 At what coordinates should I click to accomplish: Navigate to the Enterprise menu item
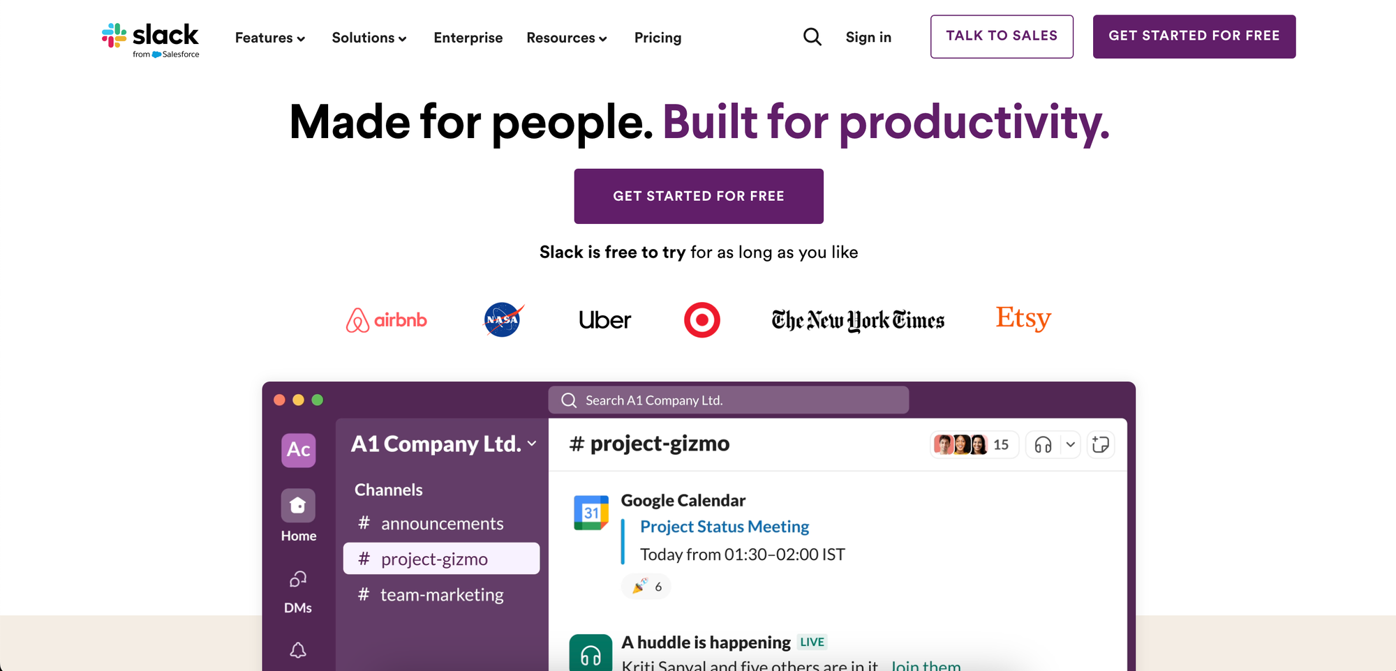pos(468,38)
